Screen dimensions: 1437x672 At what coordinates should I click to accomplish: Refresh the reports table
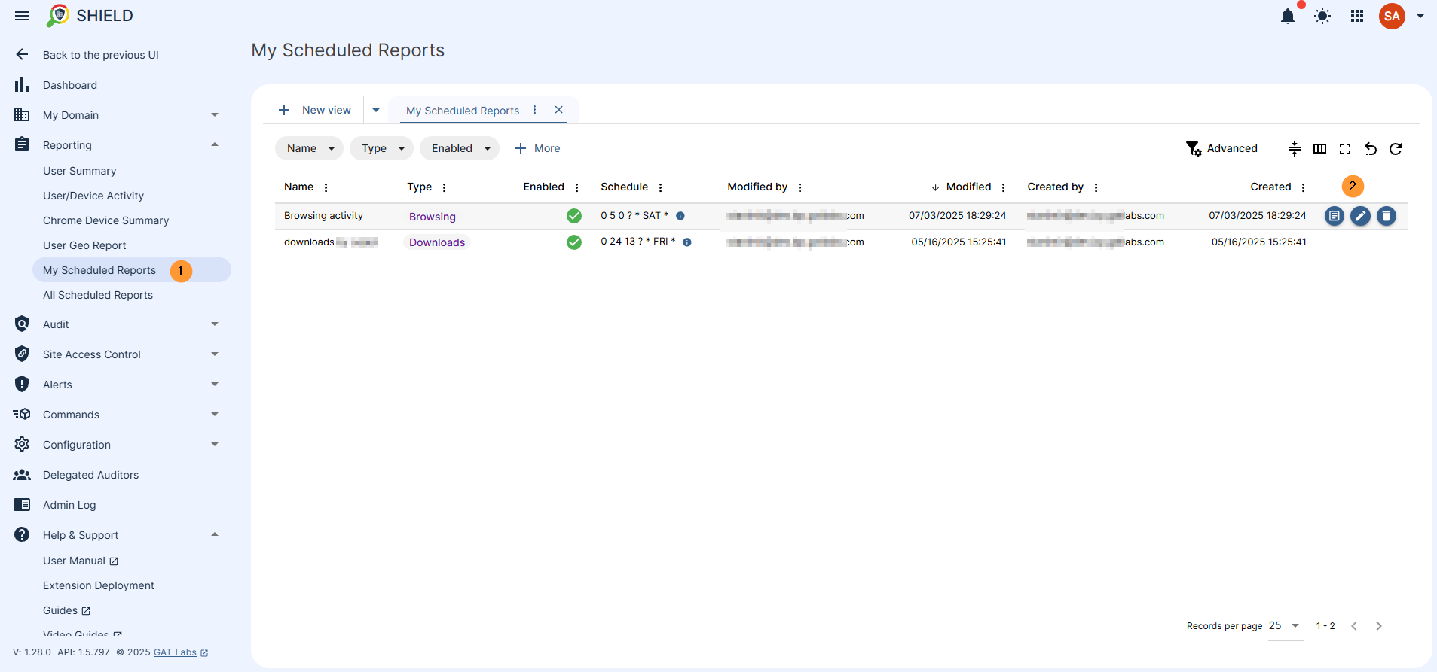tap(1396, 149)
